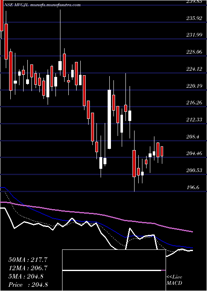
Task: Click the 12MA : 206.7 readout
Action: (28, 268)
